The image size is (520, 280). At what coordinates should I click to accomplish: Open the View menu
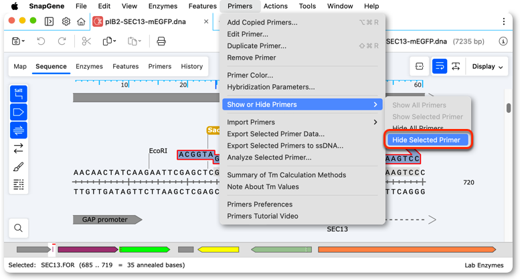(x=129, y=6)
